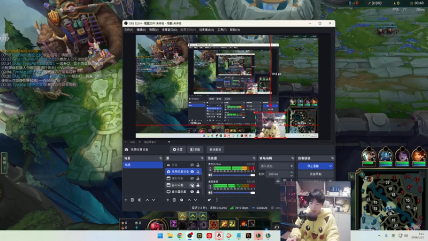Open the 视图(V) menu in OBS
The image size is (428, 241).
pos(154,30)
